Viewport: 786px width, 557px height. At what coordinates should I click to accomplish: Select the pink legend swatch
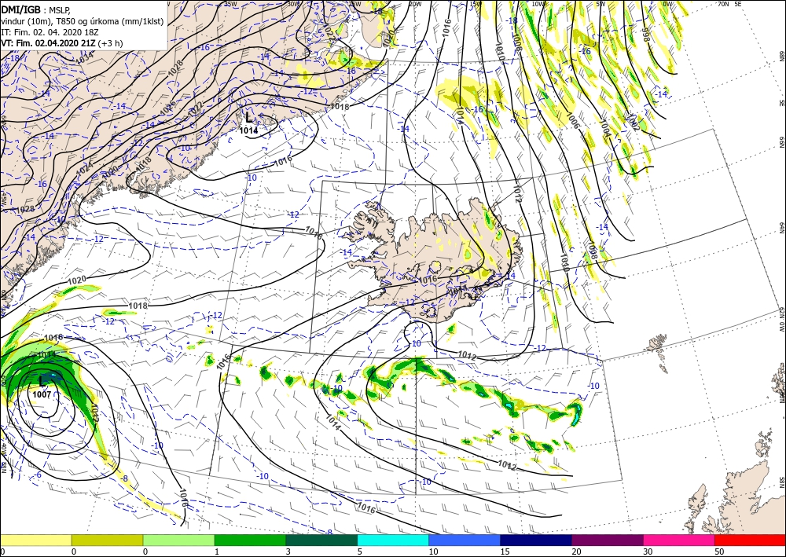pyautogui.click(x=679, y=540)
